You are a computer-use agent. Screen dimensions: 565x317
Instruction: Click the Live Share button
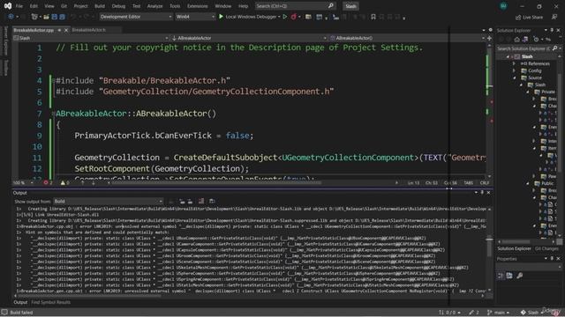point(529,17)
